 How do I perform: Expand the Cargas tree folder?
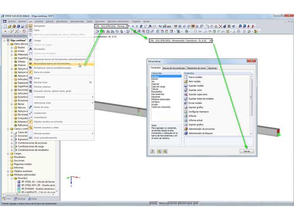point(8,154)
